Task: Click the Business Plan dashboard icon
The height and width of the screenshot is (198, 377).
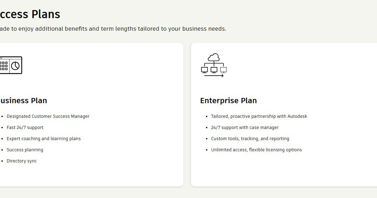Action: pyautogui.click(x=11, y=65)
